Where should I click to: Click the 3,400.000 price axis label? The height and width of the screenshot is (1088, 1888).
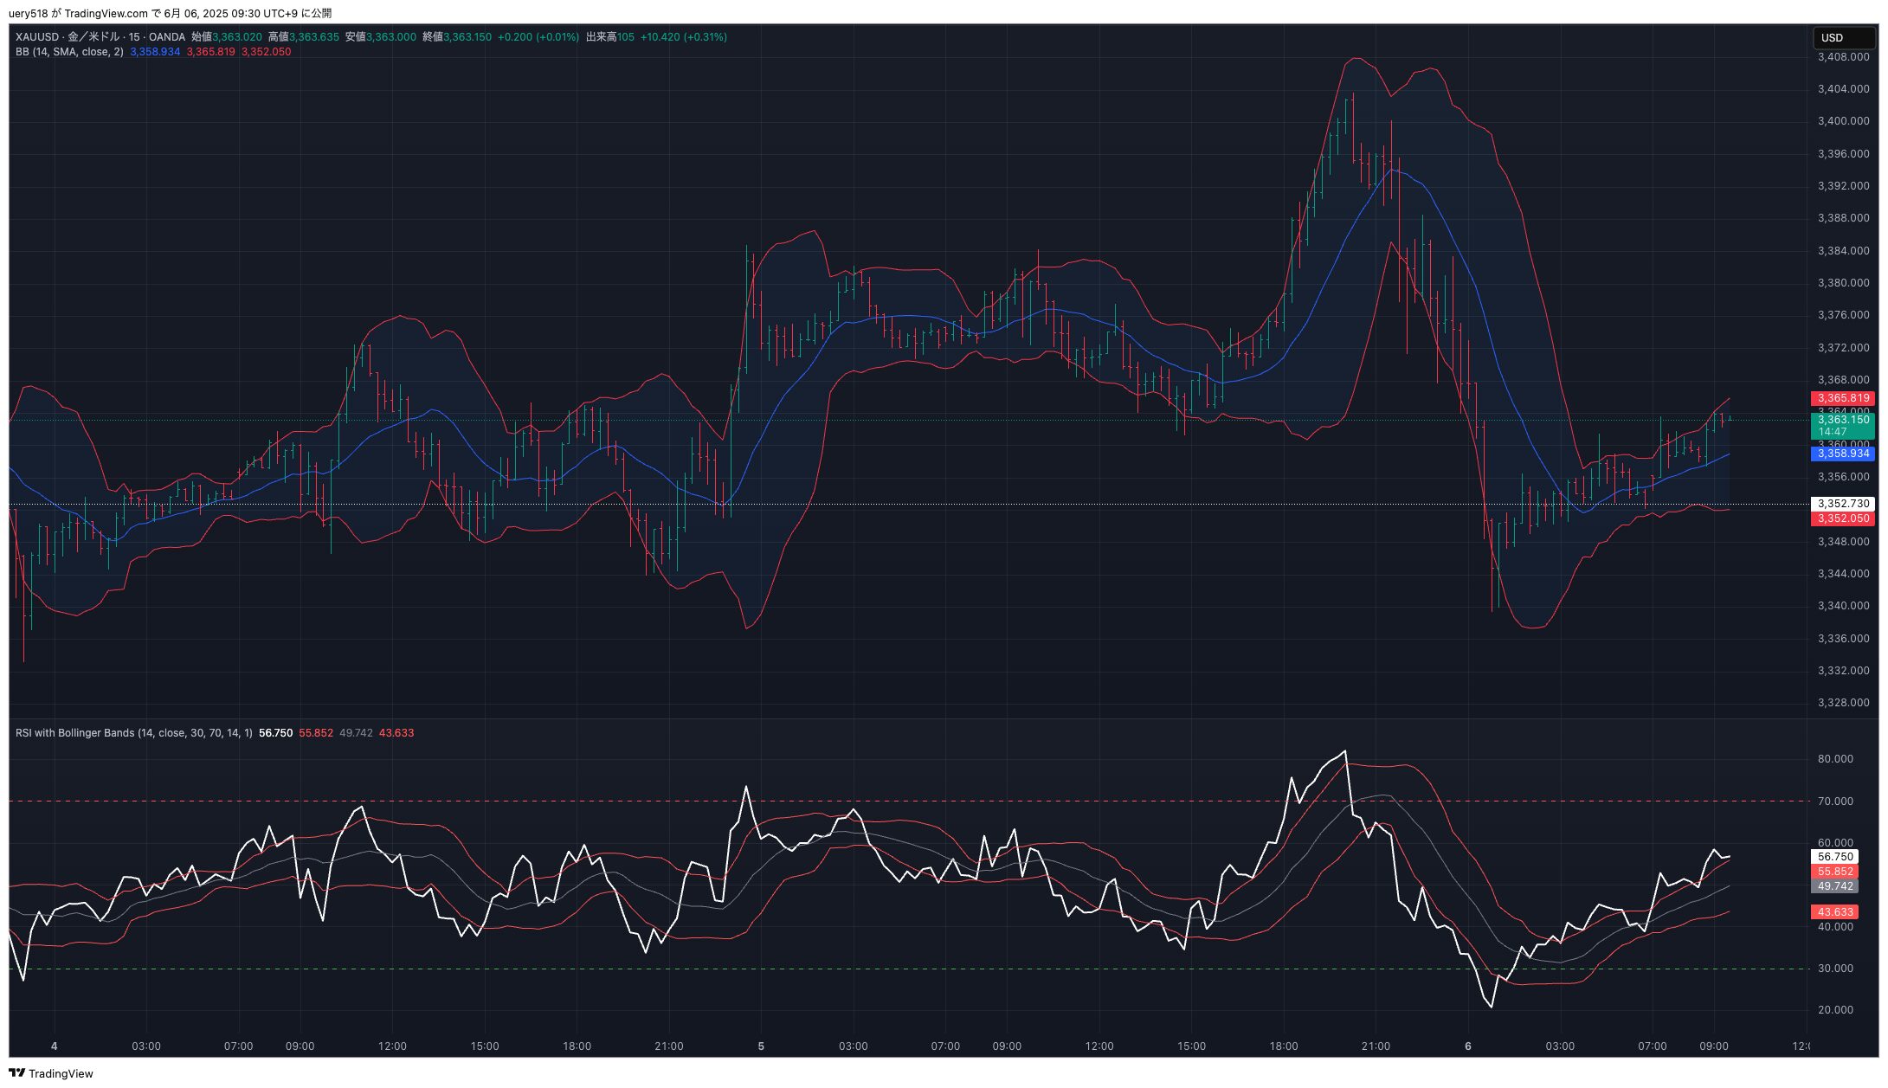(1843, 121)
